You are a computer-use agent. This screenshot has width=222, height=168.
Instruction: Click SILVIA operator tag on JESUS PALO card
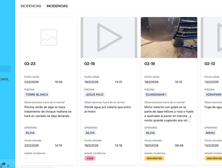click(90, 133)
